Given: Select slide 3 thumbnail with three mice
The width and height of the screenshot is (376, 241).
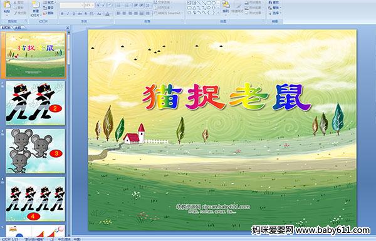Looking at the screenshot, I should (x=36, y=151).
